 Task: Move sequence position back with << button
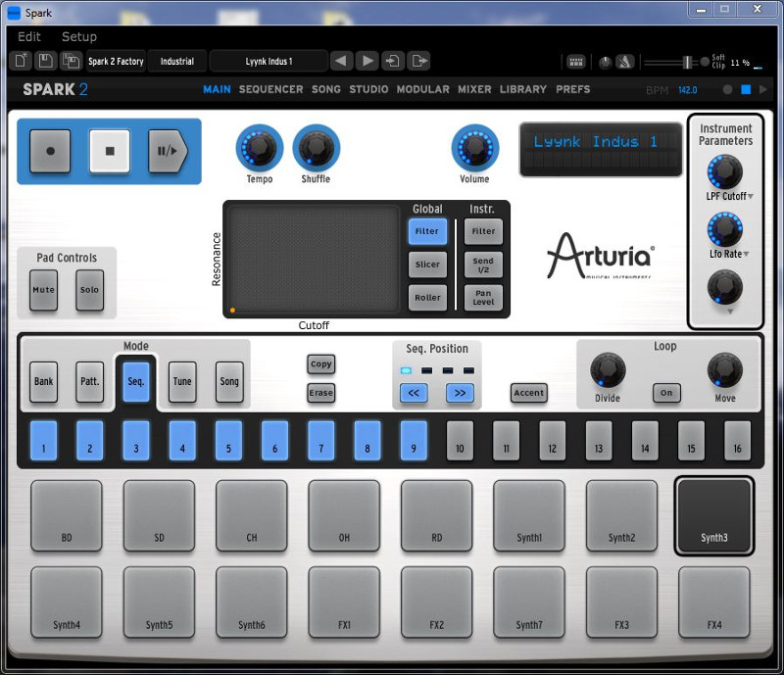tap(414, 393)
